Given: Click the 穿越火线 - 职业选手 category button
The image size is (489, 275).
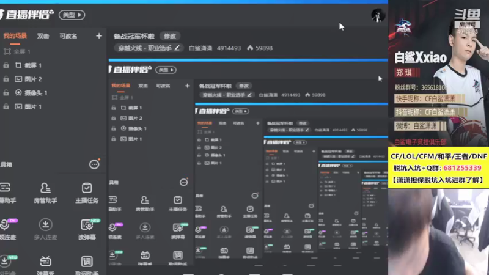Looking at the screenshot, I should [x=148, y=48].
